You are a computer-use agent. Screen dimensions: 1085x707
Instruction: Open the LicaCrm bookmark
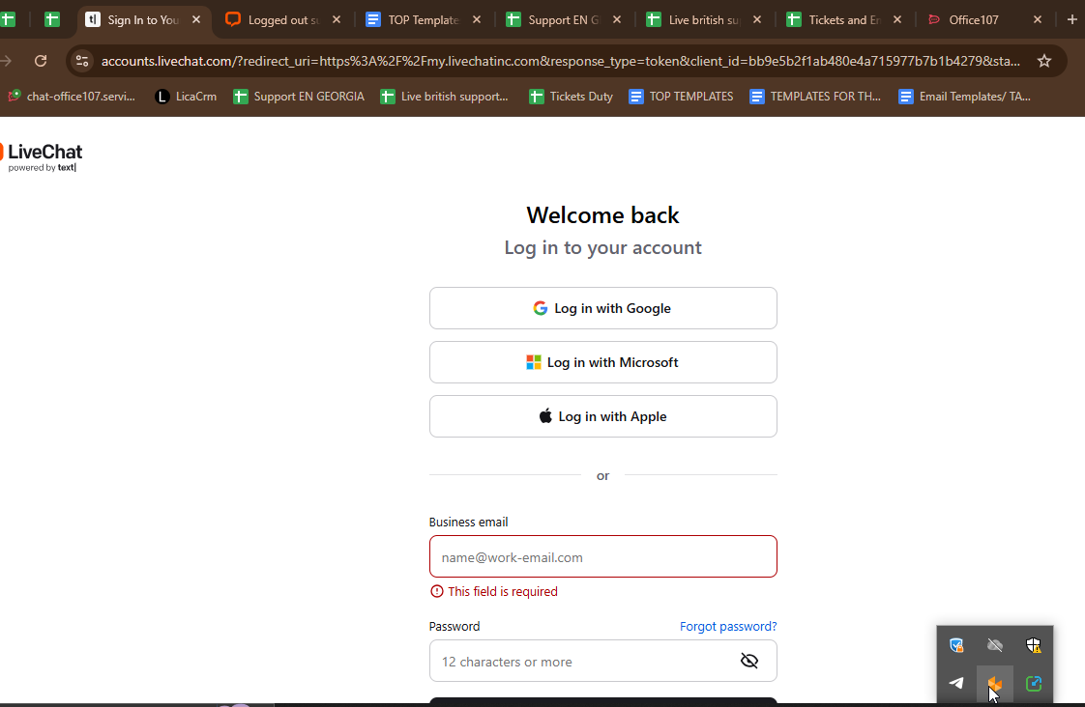point(186,96)
